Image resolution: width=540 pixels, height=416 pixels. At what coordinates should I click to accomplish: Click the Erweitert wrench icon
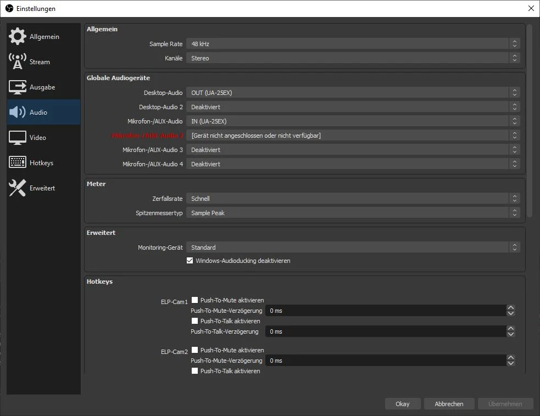pyautogui.click(x=17, y=188)
